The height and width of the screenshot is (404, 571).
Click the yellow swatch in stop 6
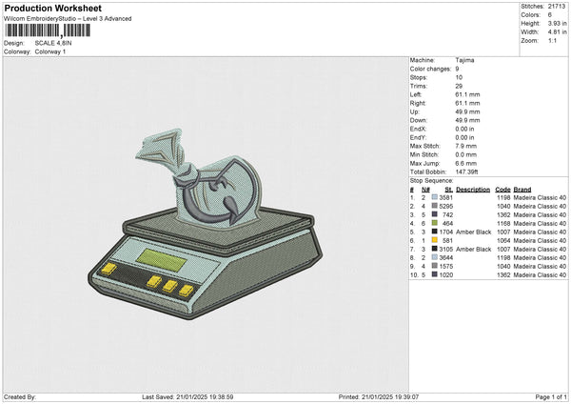tap(436, 239)
